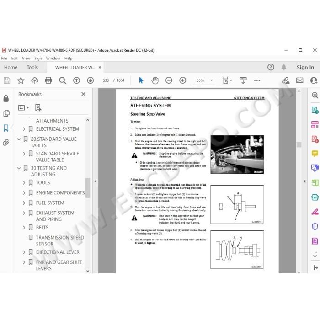Activate the Hand pan tool
The width and height of the screenshot is (320, 320).
click(x=155, y=80)
